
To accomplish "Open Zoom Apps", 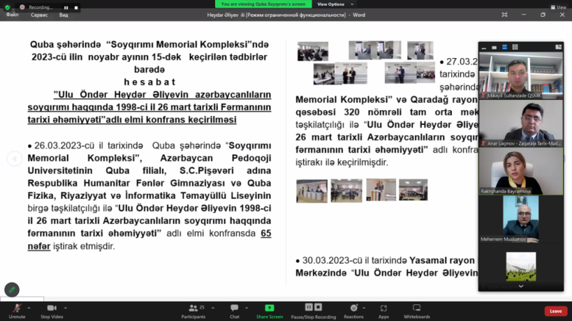I will coord(383,311).
